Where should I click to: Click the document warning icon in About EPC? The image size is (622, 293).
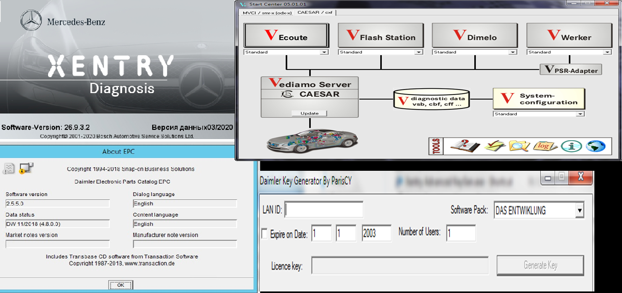[x=9, y=169]
